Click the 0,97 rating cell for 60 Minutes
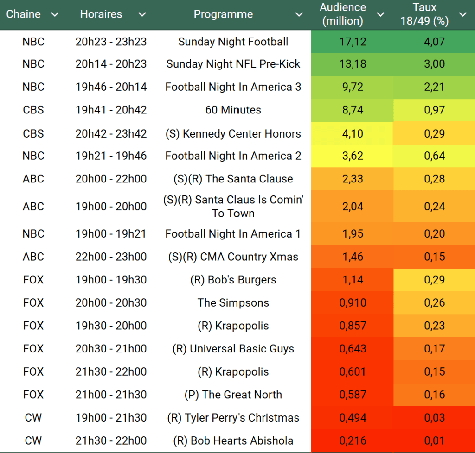The width and height of the screenshot is (475, 453). tap(434, 110)
